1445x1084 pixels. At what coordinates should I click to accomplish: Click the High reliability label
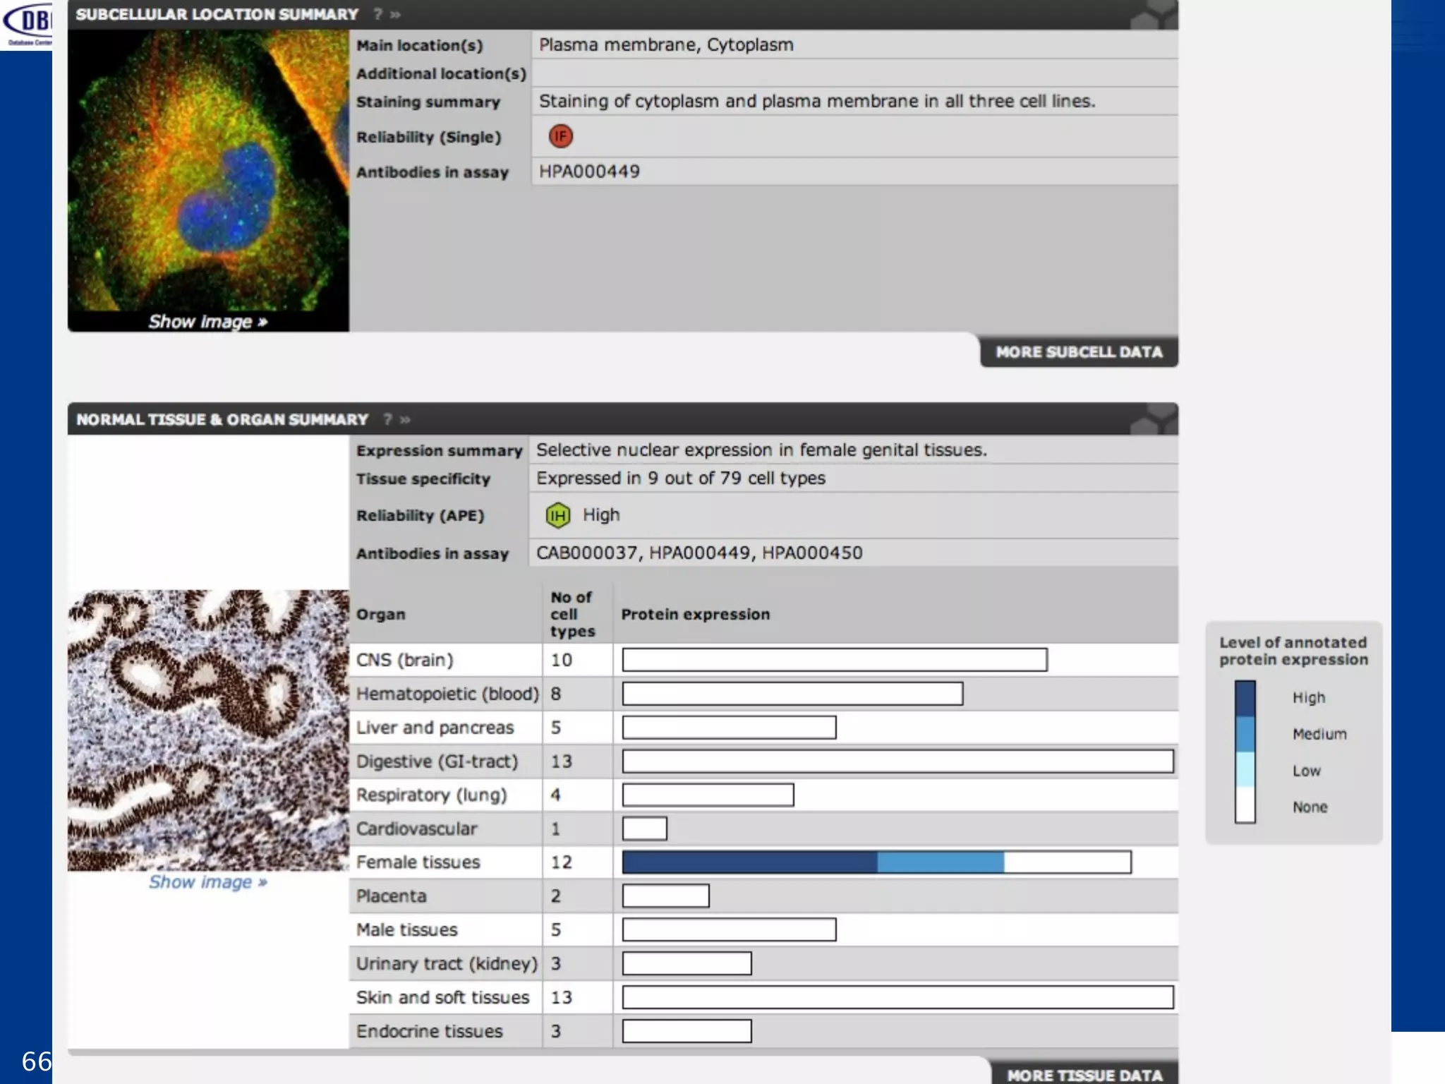601,514
